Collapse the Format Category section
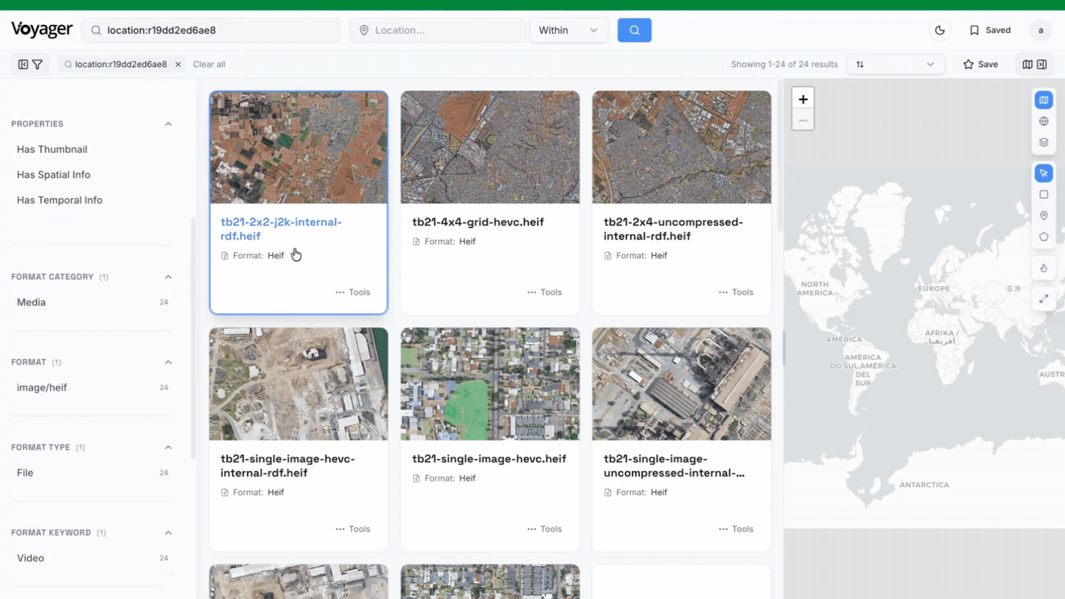 coord(168,277)
